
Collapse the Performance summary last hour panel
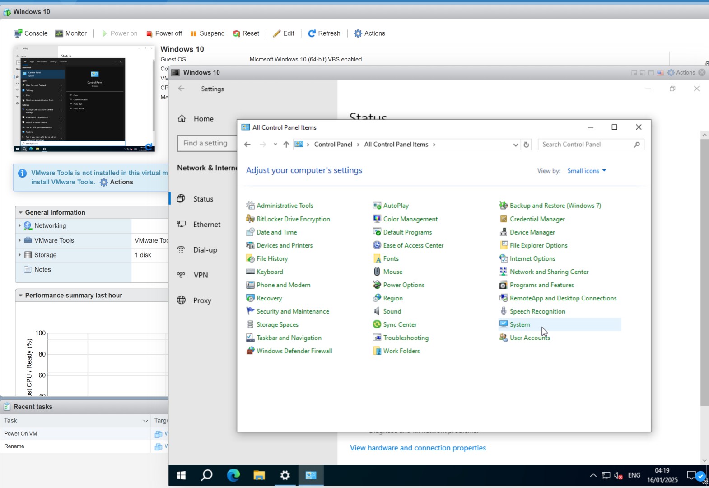(x=21, y=296)
